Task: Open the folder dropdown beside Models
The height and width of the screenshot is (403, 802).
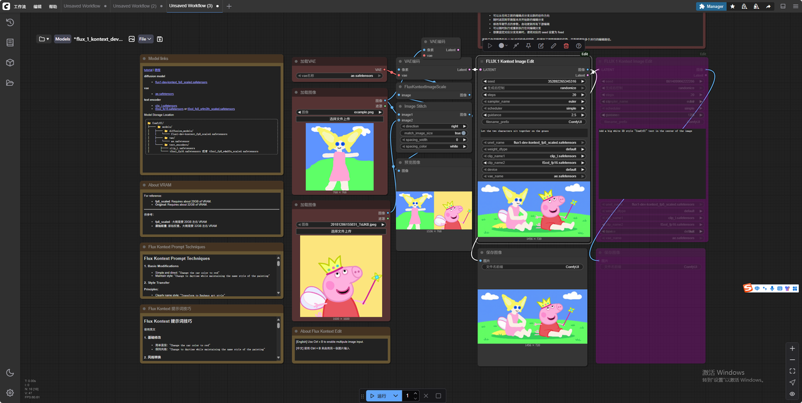Action: pos(44,39)
